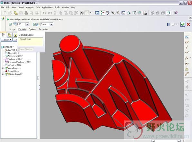192x142 pixels.
Task: Click the Set working directory icon
Action: tap(16, 13)
